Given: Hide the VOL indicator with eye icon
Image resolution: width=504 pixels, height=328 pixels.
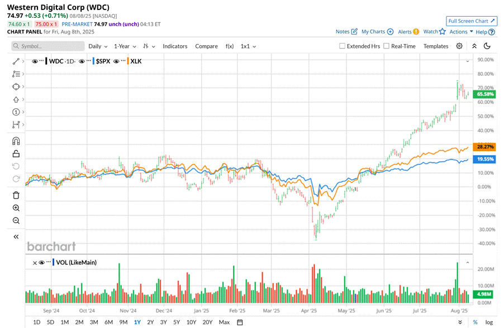Looking at the screenshot, I should click(41, 263).
